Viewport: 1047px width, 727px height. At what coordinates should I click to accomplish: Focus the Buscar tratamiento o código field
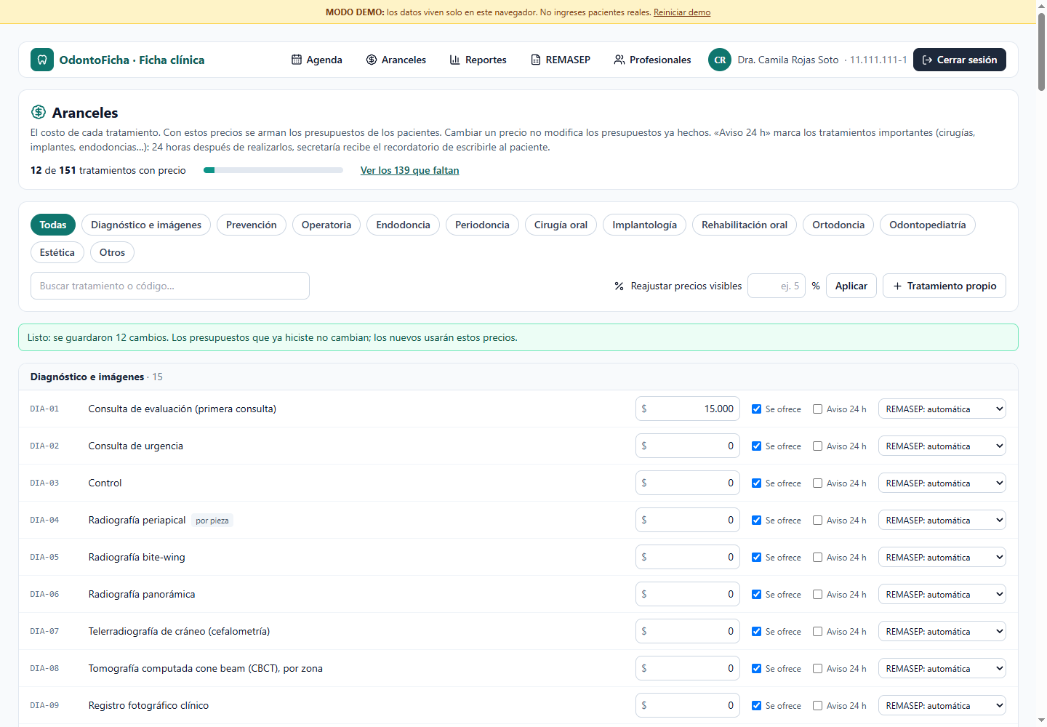170,286
